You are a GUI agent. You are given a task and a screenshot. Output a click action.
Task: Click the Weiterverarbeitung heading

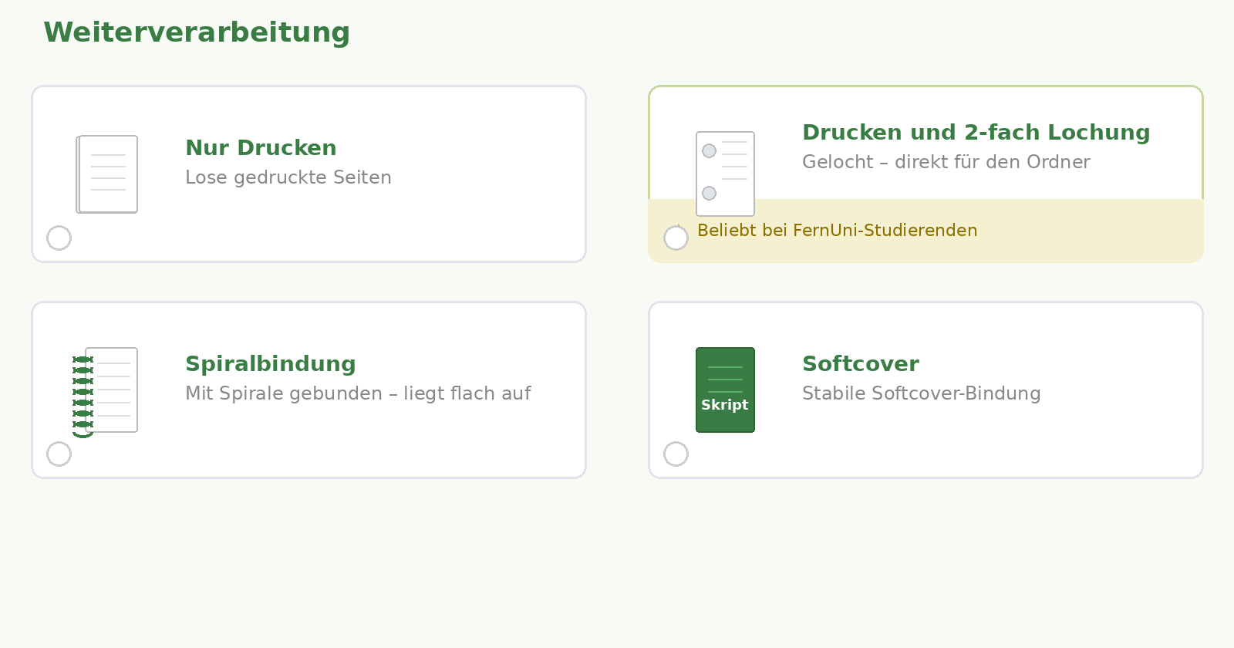point(197,32)
